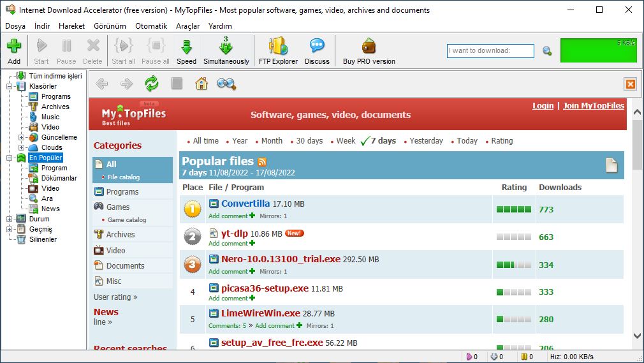Click the Delete toolbar icon
This screenshot has width=644, height=363.
coord(93,46)
